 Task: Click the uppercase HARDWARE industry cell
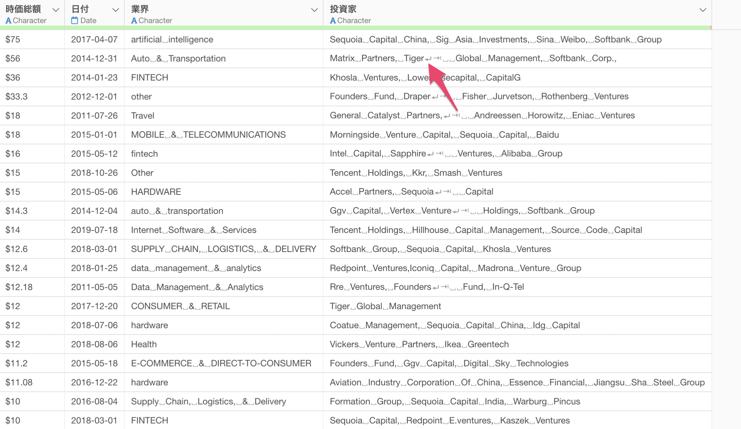pos(224,192)
